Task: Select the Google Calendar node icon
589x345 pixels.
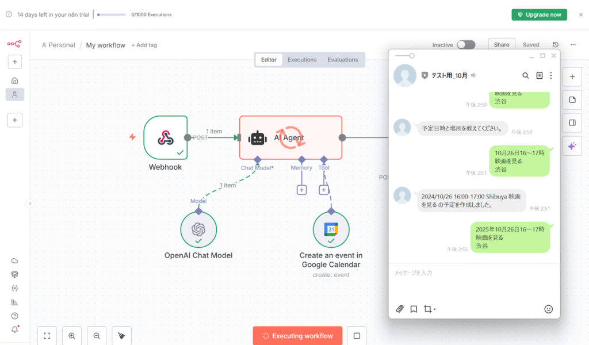Action: (x=331, y=229)
